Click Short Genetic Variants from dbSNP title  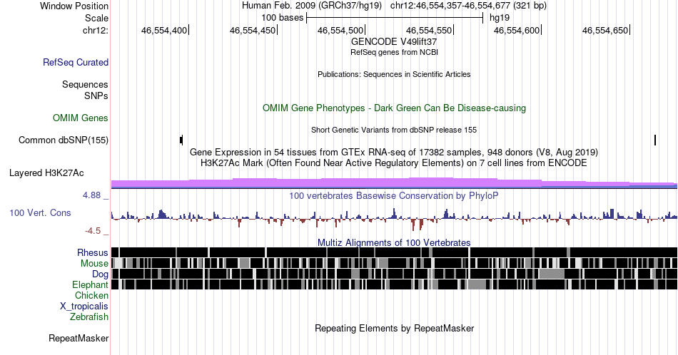[394, 130]
